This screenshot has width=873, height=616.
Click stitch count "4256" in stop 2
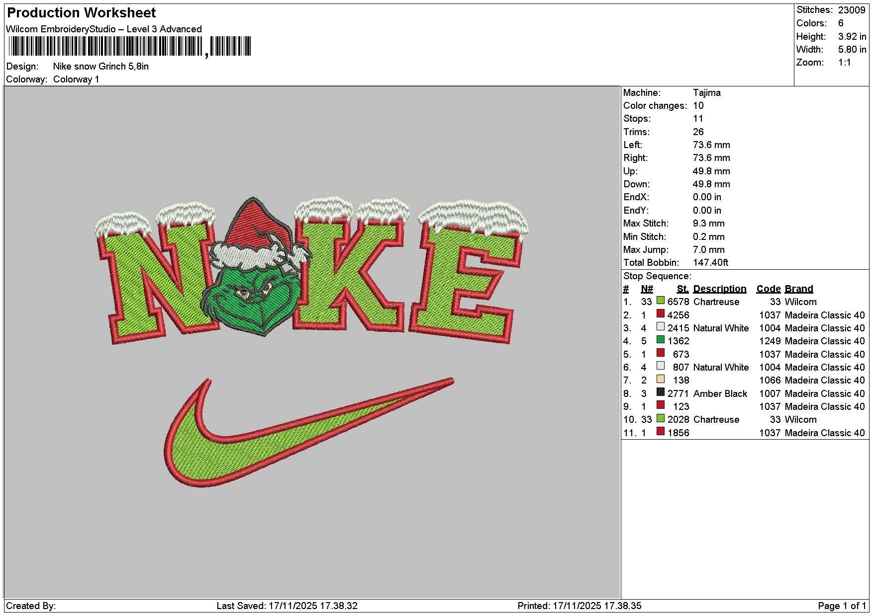pos(678,315)
